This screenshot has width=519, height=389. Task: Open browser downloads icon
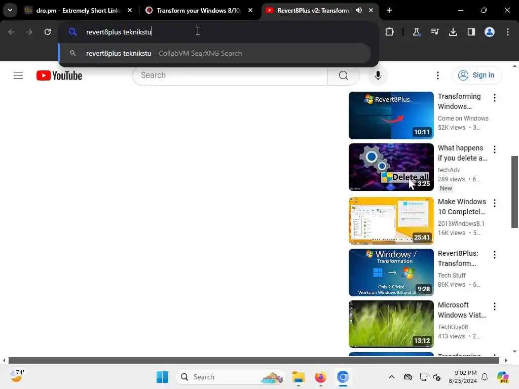(453, 32)
